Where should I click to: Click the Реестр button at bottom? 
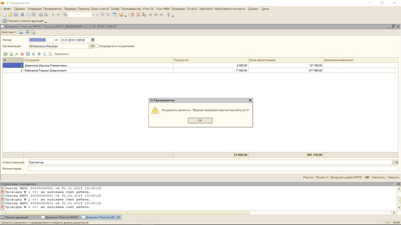(x=308, y=177)
